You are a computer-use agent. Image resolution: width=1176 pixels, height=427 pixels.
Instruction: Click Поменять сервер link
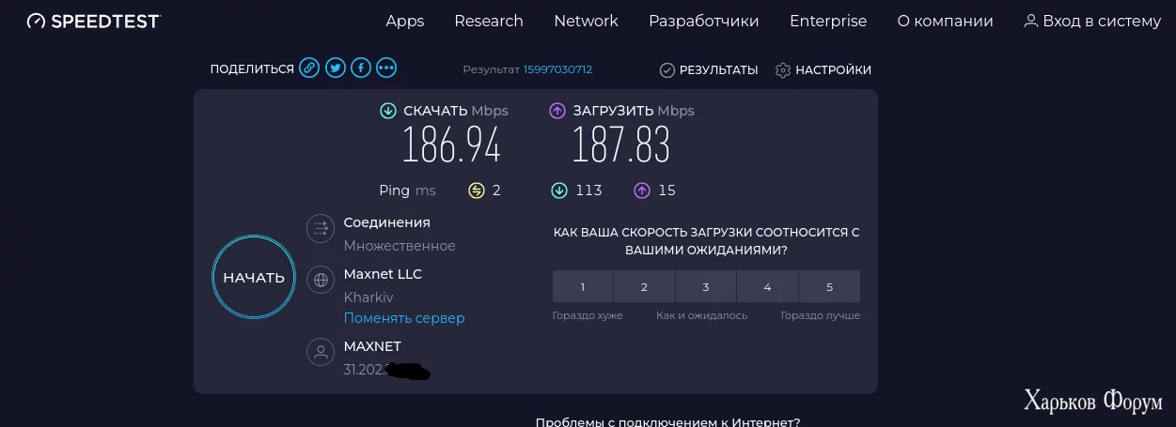click(404, 318)
